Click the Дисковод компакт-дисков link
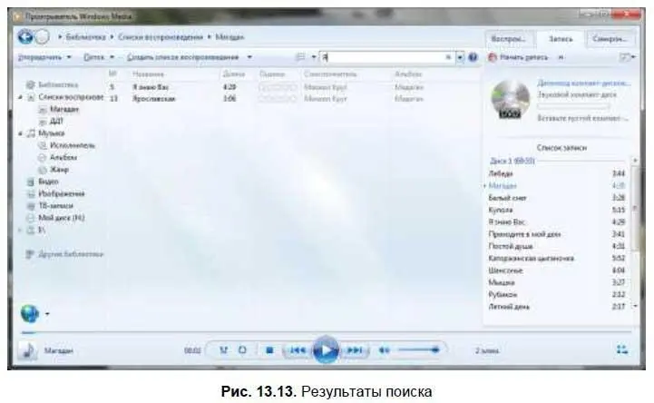The width and height of the screenshot is (654, 403). tap(583, 83)
